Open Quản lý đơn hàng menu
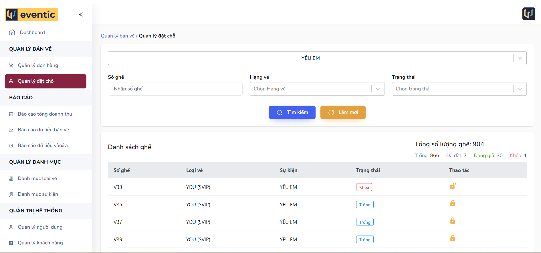This screenshot has height=253, width=541. pos(38,66)
